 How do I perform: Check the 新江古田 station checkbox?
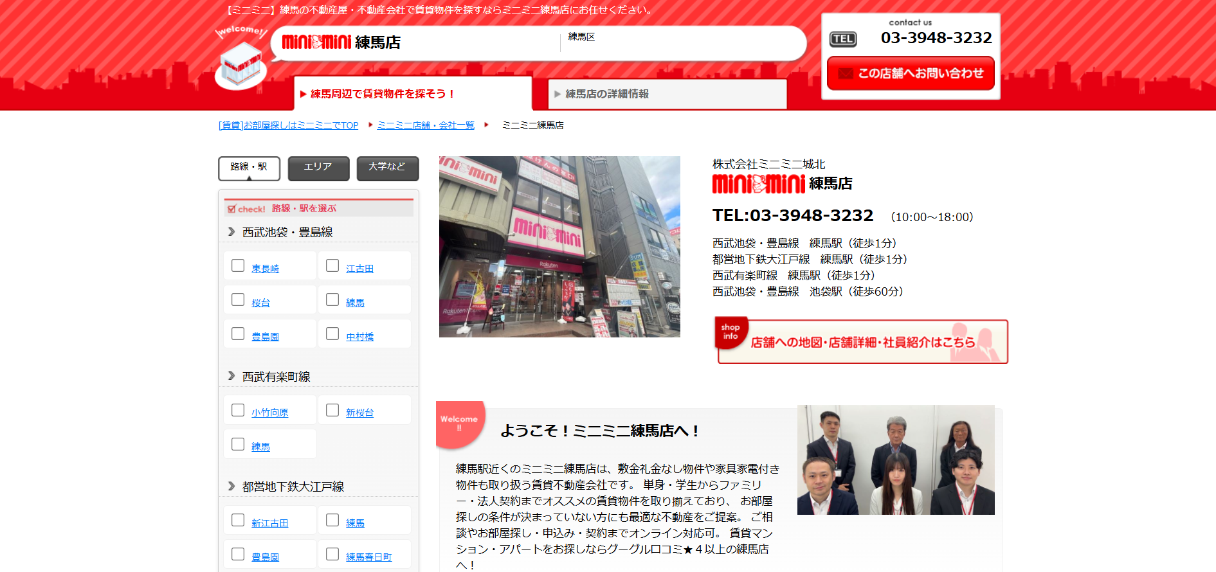[x=238, y=520]
